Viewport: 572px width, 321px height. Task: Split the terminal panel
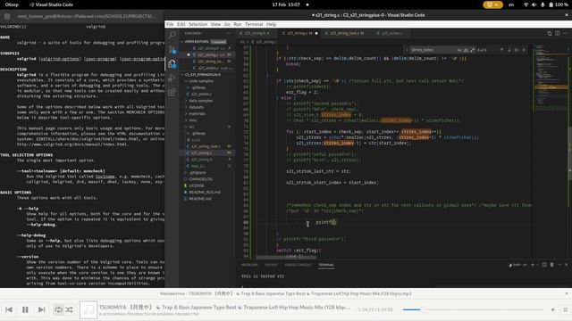(x=544, y=265)
